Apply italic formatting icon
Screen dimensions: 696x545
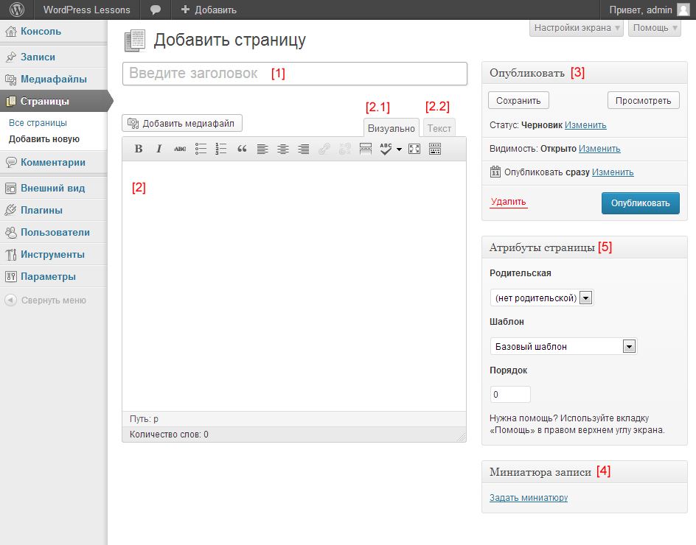159,149
